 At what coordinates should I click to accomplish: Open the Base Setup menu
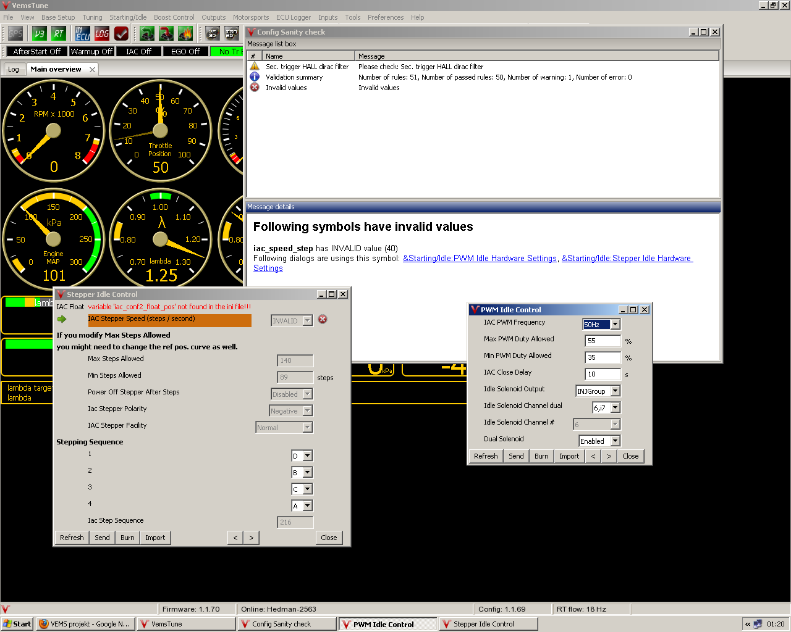click(58, 17)
